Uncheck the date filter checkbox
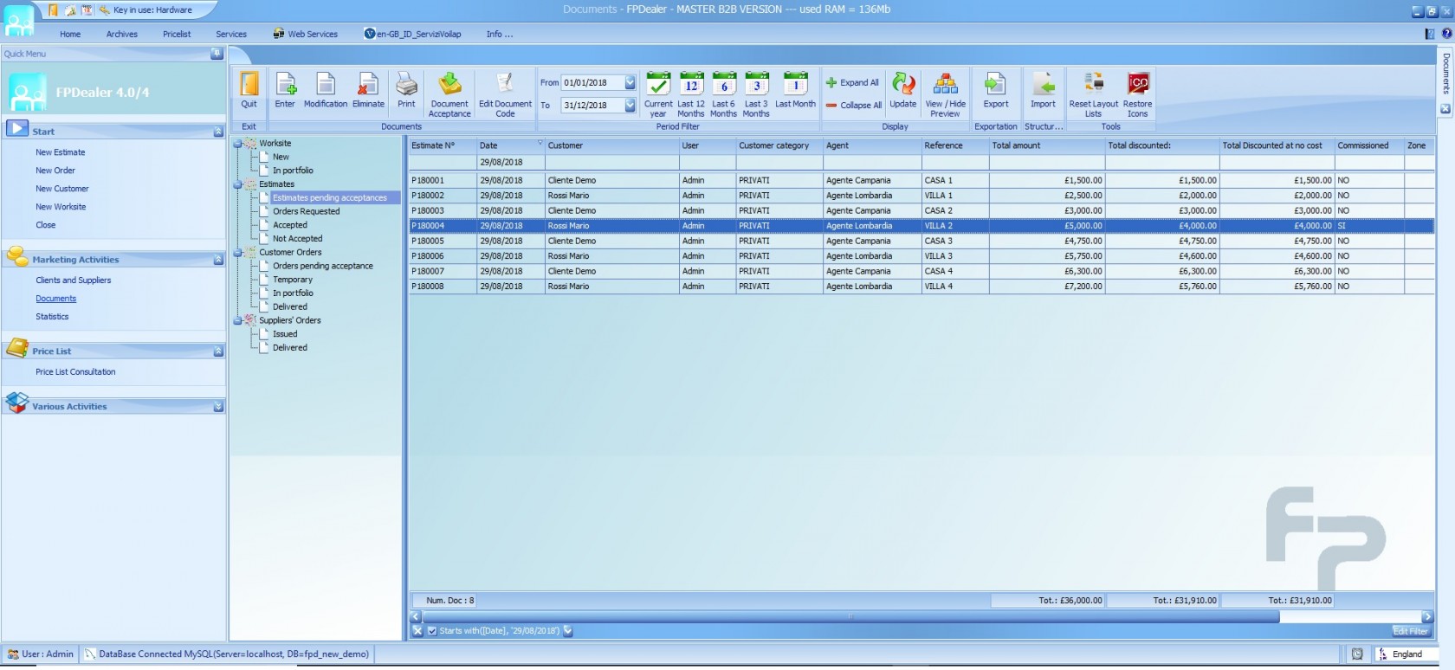 point(432,631)
